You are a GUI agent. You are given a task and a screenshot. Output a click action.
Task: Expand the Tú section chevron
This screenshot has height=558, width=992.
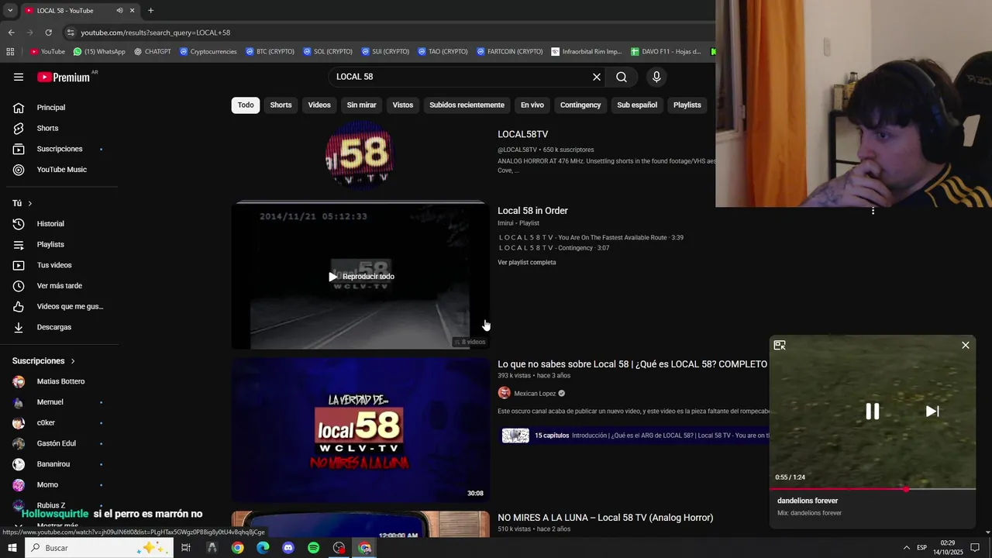[x=29, y=203]
